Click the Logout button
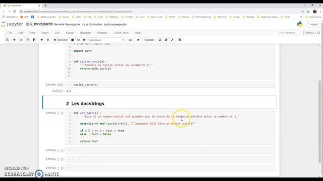The width and height of the screenshot is (323, 181). 314,24
